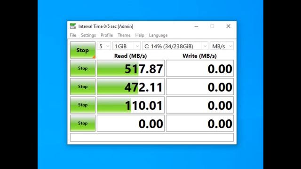Open the drive dropdown showing C: 14%
This screenshot has width=301, height=169.
click(175, 46)
